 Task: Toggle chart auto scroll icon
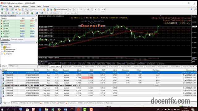[24, 13]
